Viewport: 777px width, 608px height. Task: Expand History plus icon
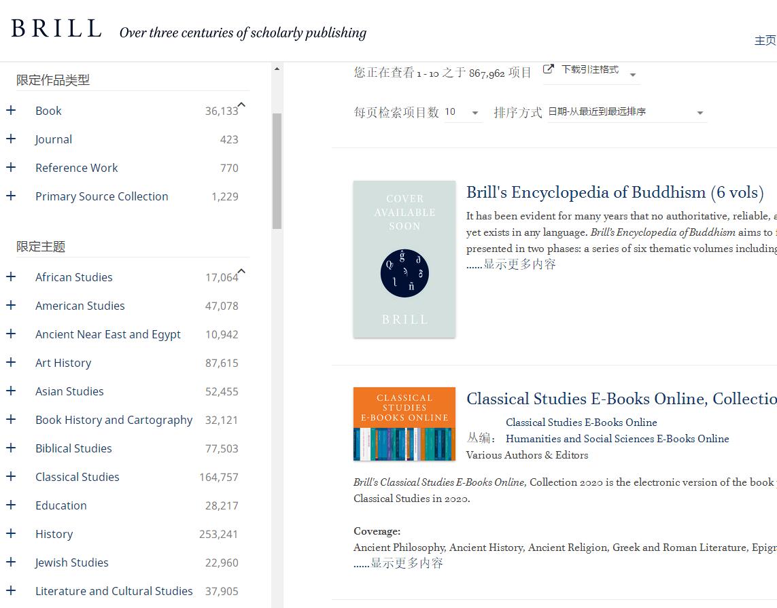tap(11, 534)
